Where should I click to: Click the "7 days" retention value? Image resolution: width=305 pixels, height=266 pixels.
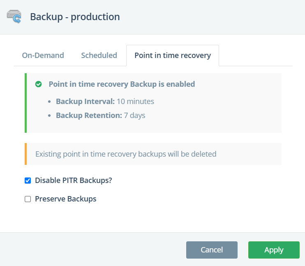(x=135, y=116)
